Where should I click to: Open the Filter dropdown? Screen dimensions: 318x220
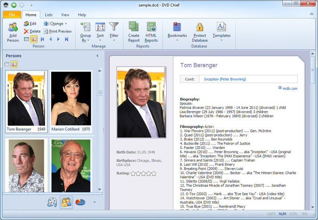[114, 32]
